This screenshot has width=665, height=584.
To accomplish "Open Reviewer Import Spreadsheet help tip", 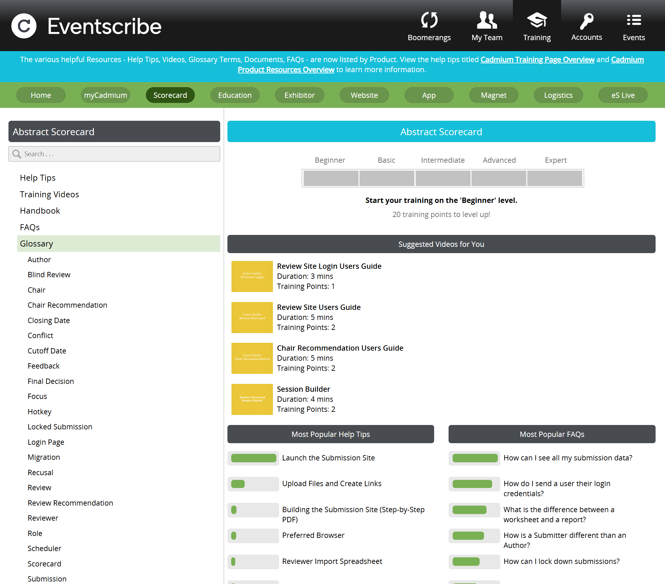I will (x=332, y=561).
